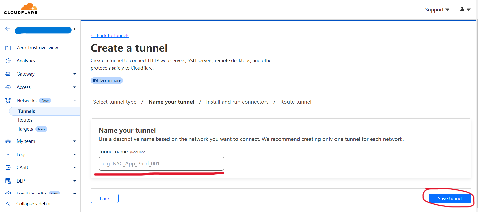Click New badge beside Networks
This screenshot has width=478, height=212.
tap(45, 100)
